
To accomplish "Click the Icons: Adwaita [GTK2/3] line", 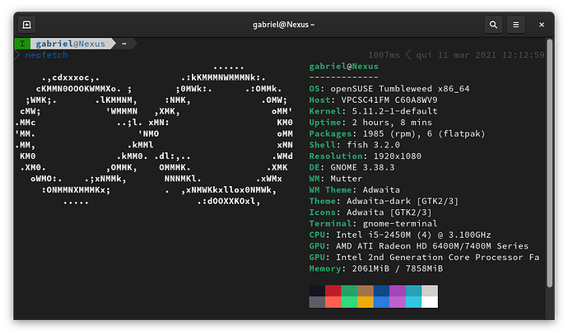I will pyautogui.click(x=370, y=212).
